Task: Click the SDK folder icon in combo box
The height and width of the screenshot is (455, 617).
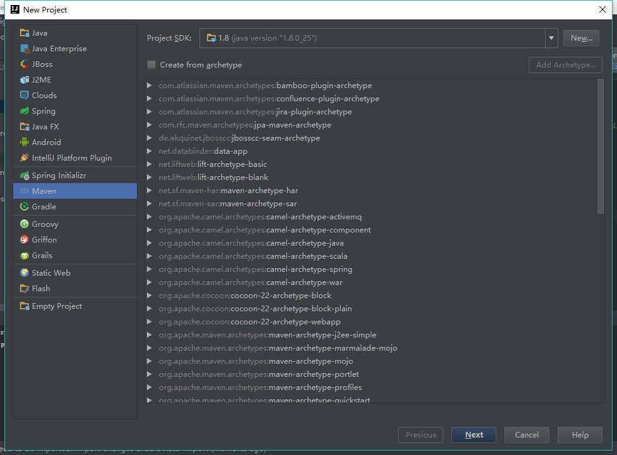Action: (211, 37)
